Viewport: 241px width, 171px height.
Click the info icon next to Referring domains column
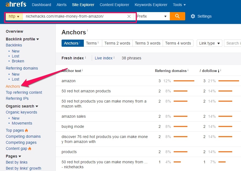click(188, 70)
